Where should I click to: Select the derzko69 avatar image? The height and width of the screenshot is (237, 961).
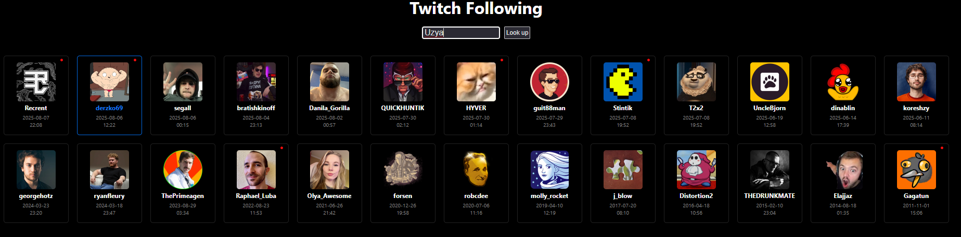point(109,82)
